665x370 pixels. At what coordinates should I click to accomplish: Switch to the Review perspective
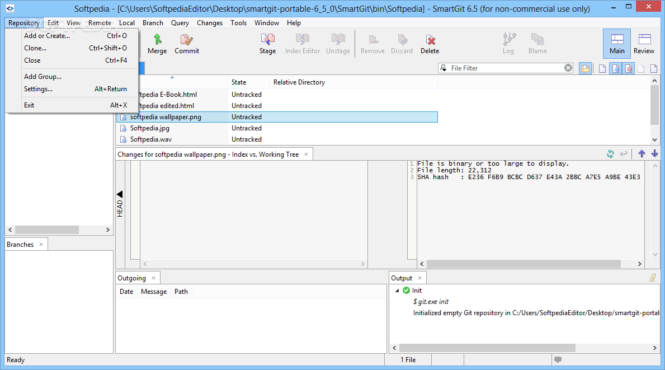click(x=644, y=44)
